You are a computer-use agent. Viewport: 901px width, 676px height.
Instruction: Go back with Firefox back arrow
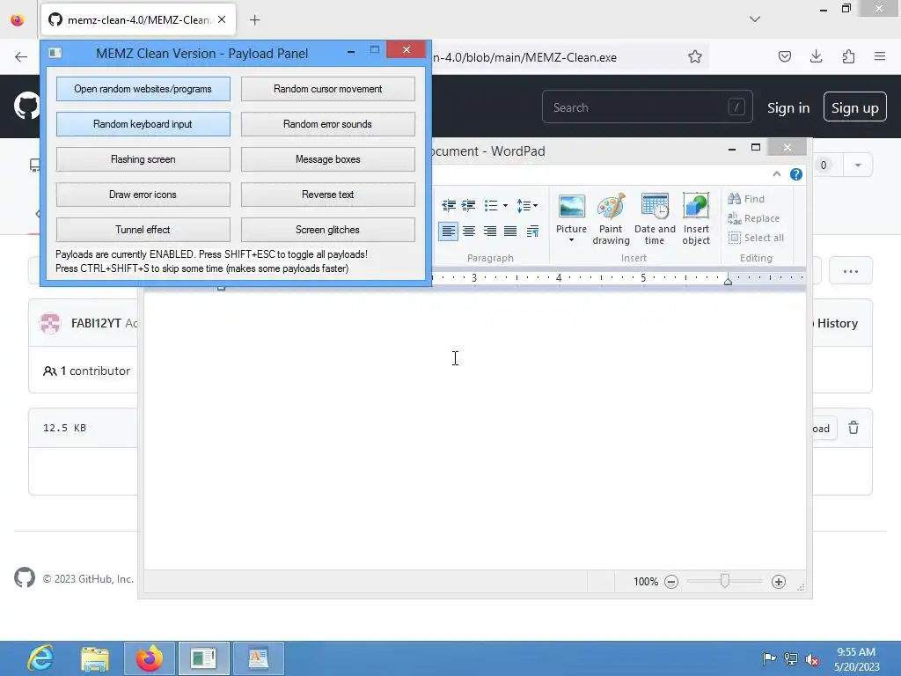[21, 57]
